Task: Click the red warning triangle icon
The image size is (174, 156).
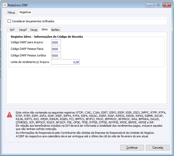Action: 10,115
